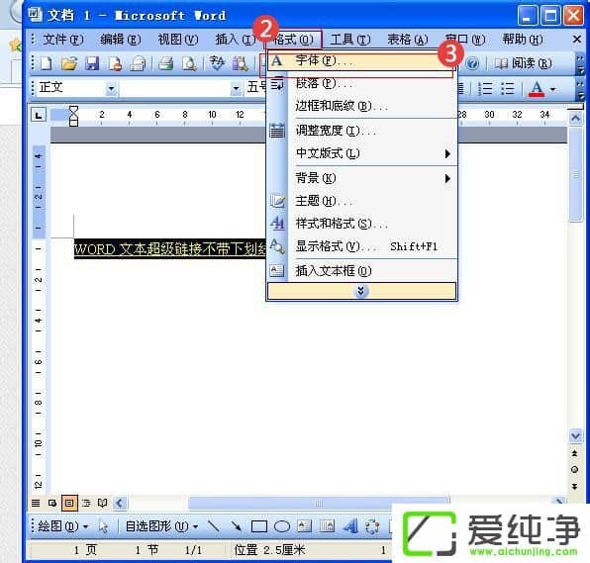This screenshot has width=590, height=563.
Task: Open the 视图(V) menu
Action: [177, 40]
